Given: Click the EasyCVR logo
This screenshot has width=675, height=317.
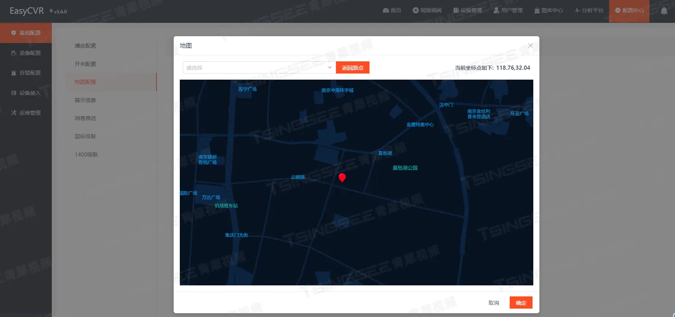Looking at the screenshot, I should 27,11.
